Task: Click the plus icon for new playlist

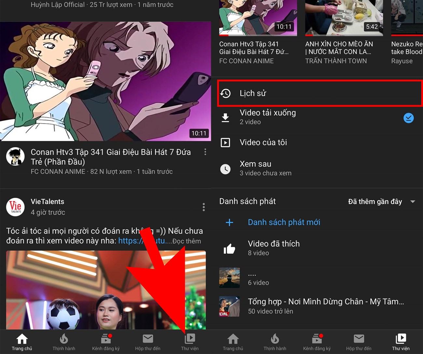Action: coord(229,222)
